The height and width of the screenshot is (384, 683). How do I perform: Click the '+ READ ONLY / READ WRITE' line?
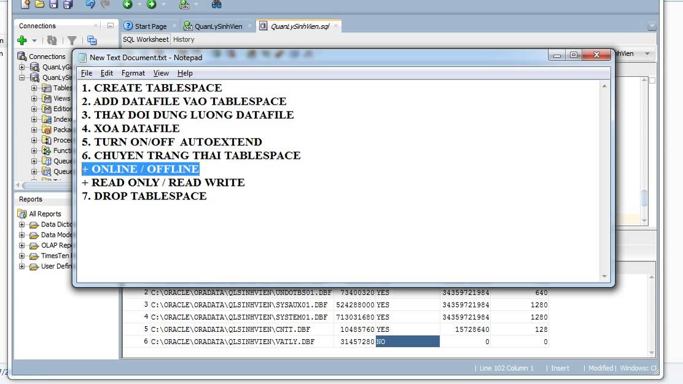coord(163,183)
